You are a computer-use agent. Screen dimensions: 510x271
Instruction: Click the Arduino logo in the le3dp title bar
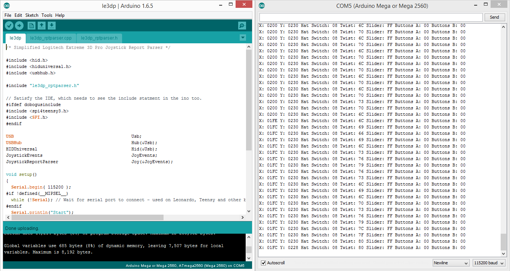click(x=7, y=6)
